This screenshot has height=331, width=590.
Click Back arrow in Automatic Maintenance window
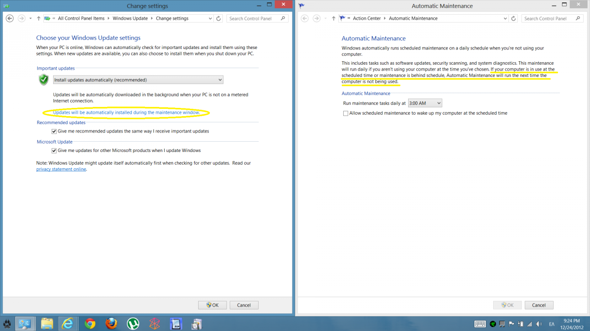(x=304, y=18)
